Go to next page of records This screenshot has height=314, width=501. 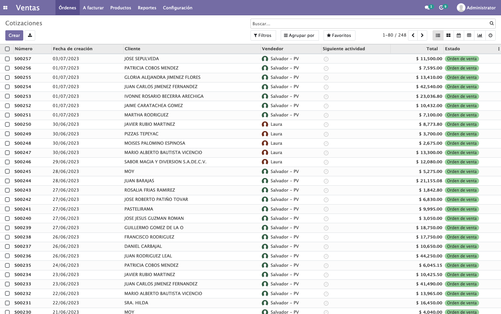(x=422, y=35)
